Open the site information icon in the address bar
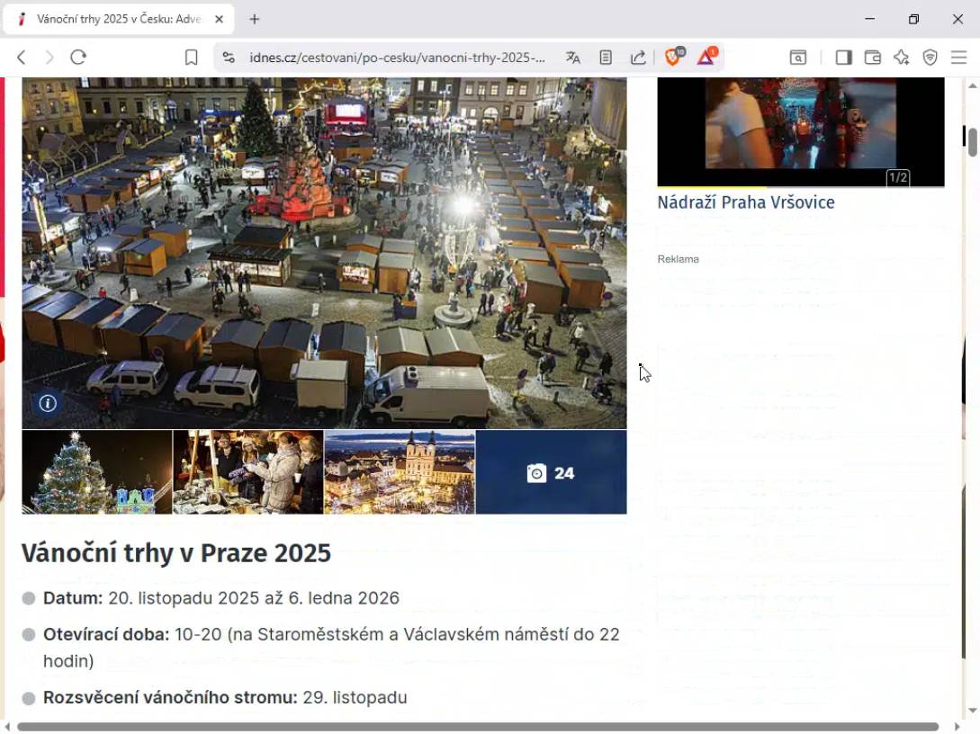Screen dimensions: 980x734 [229, 58]
